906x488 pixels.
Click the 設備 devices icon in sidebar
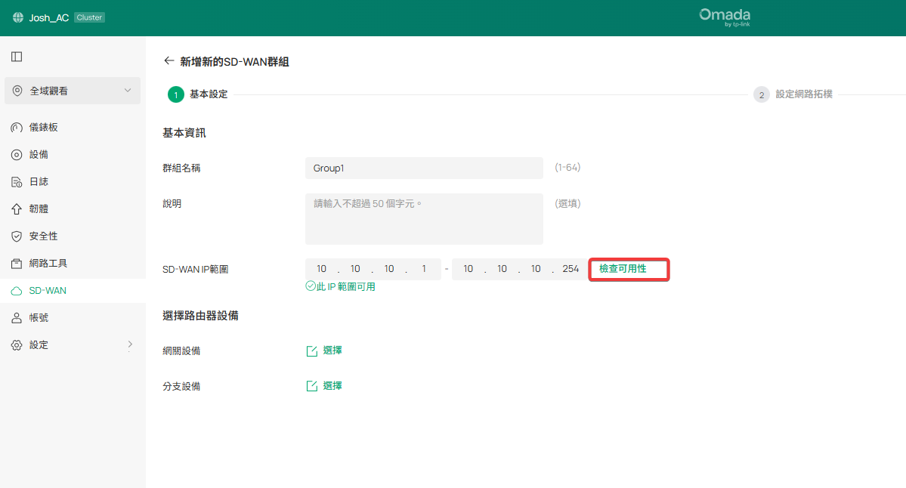(x=17, y=155)
